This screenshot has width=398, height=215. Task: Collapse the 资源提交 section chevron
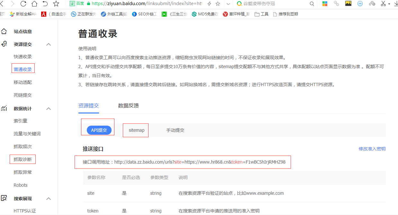tap(49, 44)
